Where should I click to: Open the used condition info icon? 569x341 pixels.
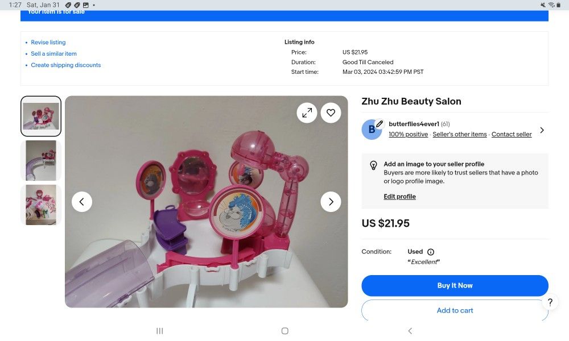point(431,252)
